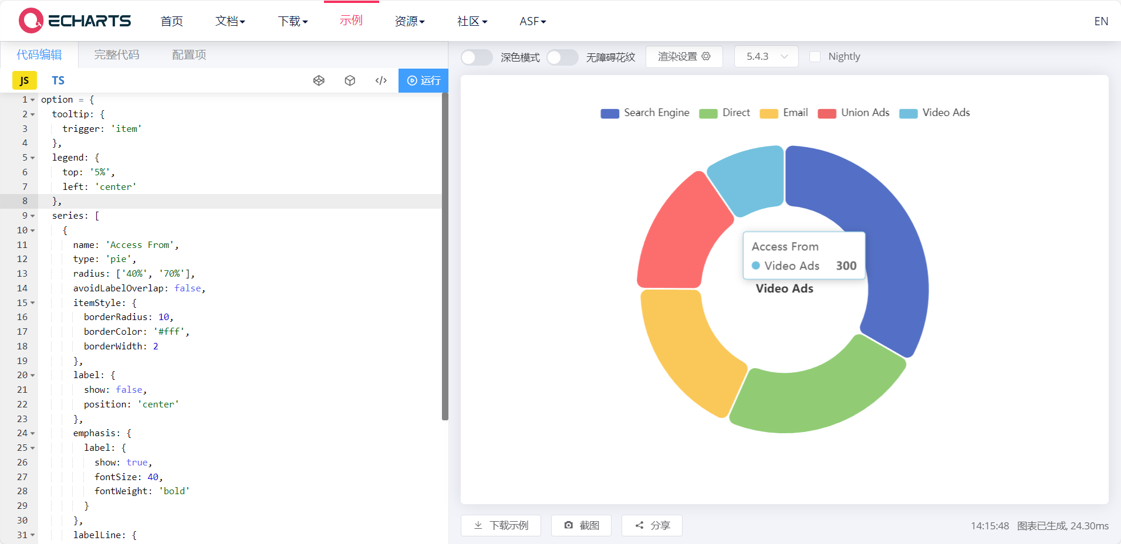This screenshot has height=544, width=1121.
Task: Click the 分享 share button
Action: point(652,525)
